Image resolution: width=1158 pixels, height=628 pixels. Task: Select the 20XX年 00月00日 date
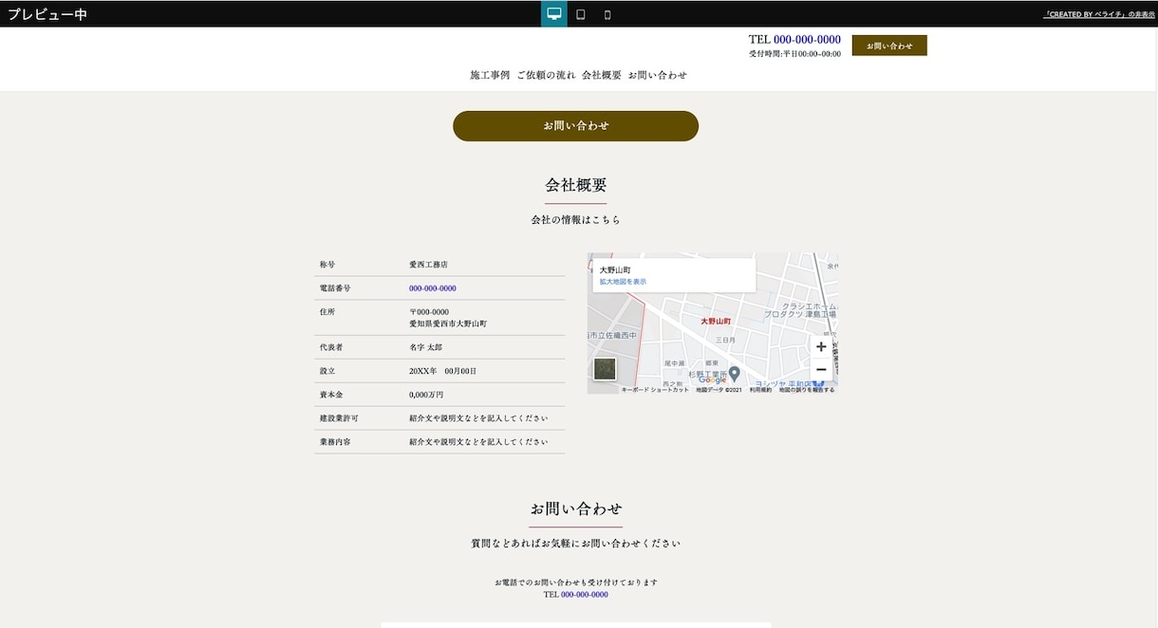click(x=442, y=371)
